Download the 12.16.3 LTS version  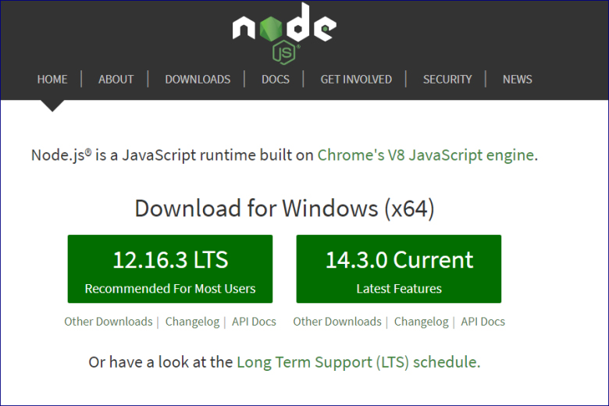(170, 269)
